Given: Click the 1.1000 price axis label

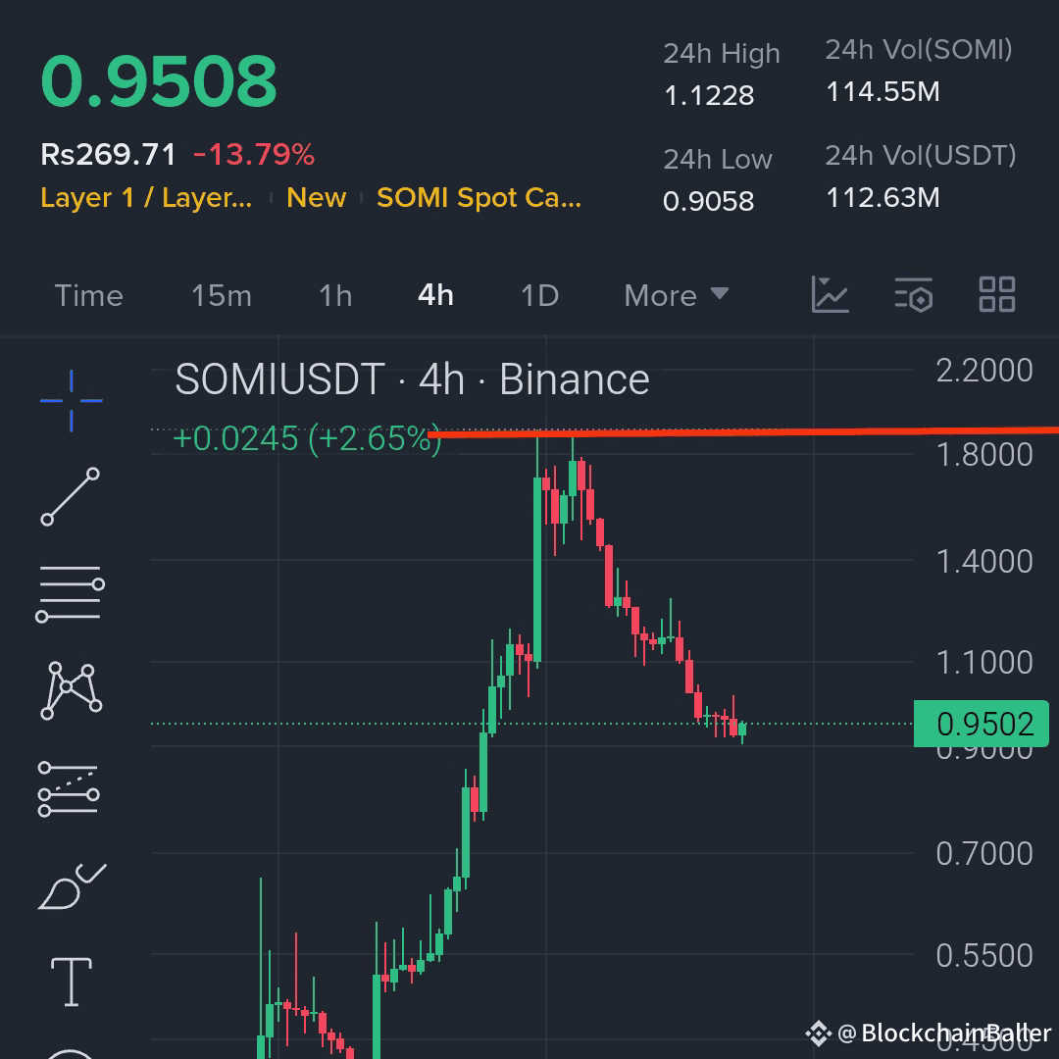Looking at the screenshot, I should [x=984, y=663].
